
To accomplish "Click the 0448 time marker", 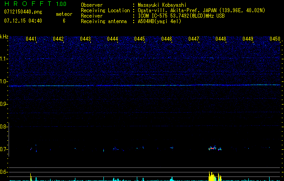I will point(221,39).
